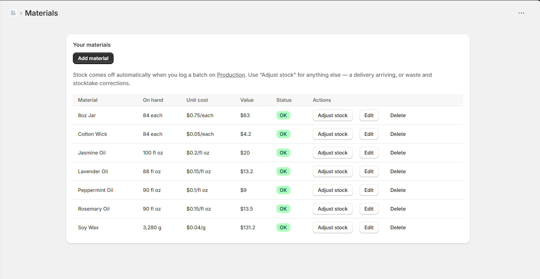Delete the 8oz Jar row

tap(398, 115)
